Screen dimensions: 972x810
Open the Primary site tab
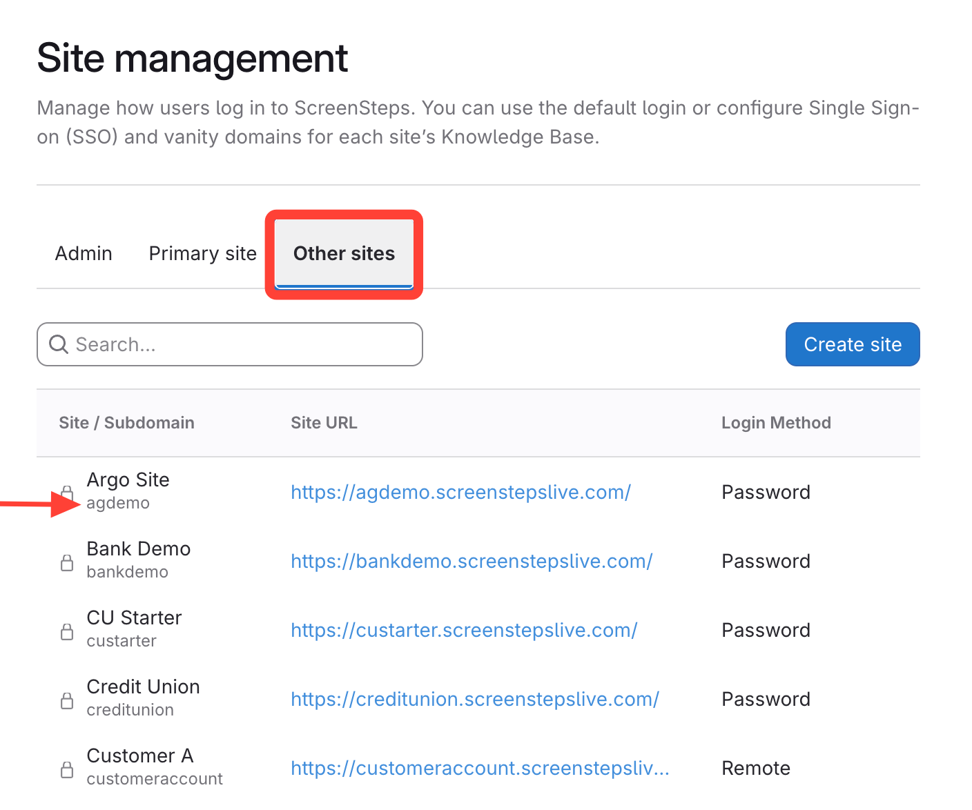(x=202, y=254)
